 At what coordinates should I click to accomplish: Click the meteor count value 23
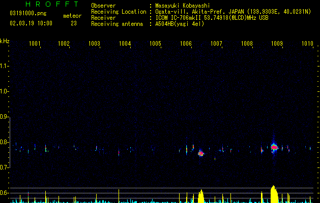[x=74, y=23]
